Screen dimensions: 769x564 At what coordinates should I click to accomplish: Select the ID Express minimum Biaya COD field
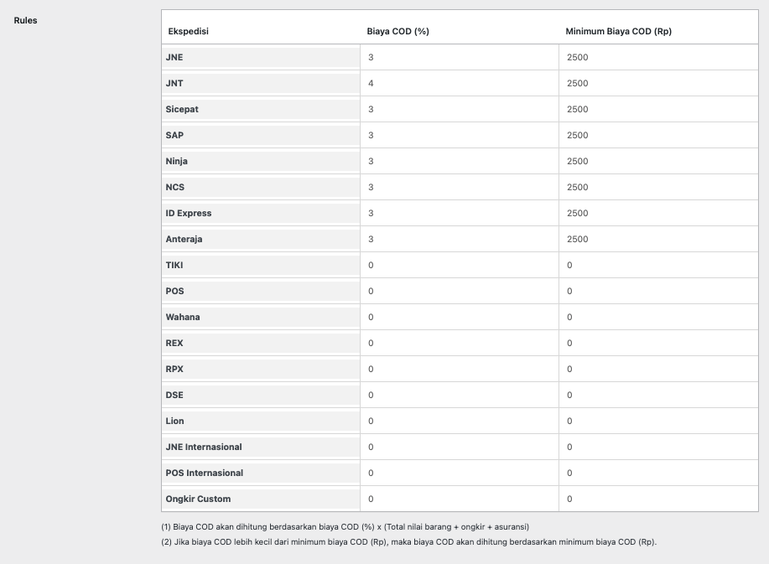[658, 213]
